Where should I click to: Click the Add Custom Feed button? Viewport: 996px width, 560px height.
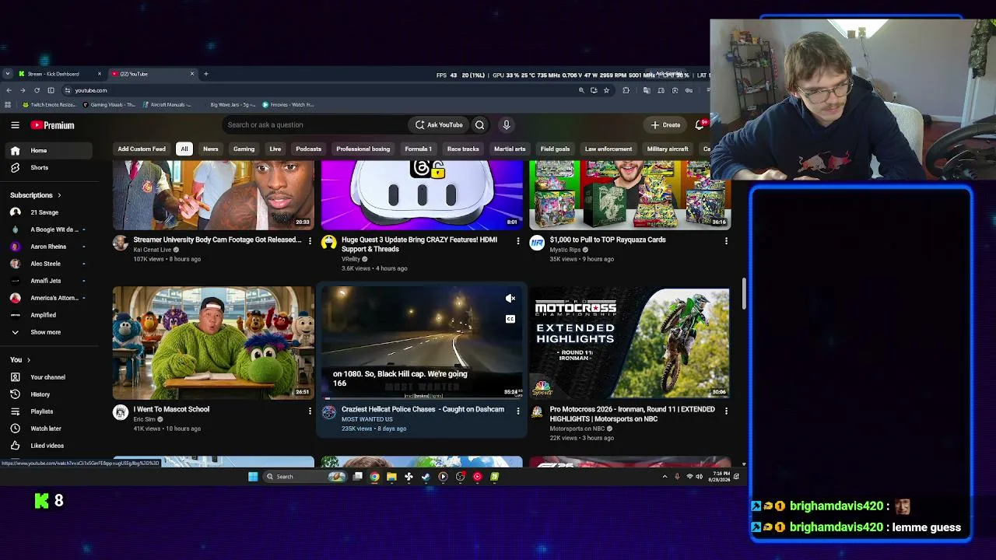(142, 149)
